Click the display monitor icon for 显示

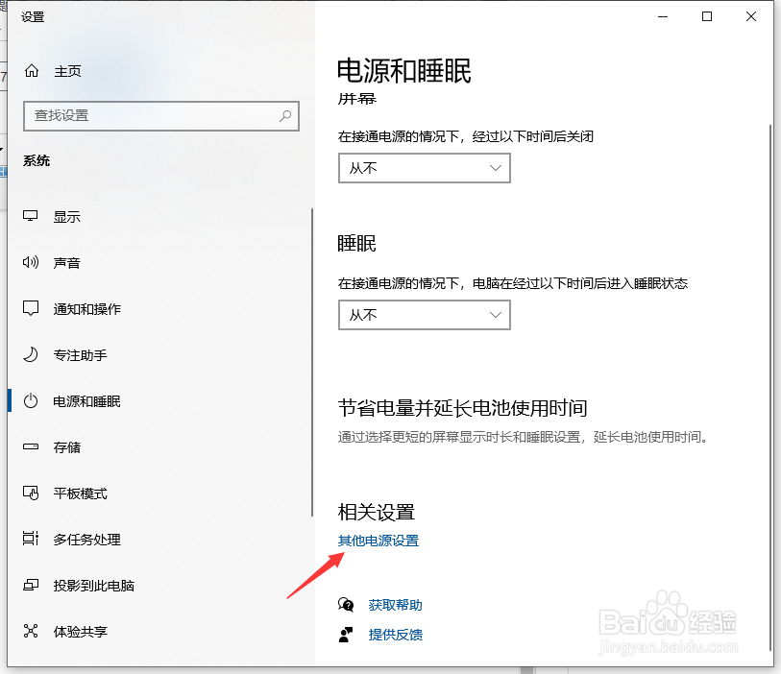[x=31, y=216]
